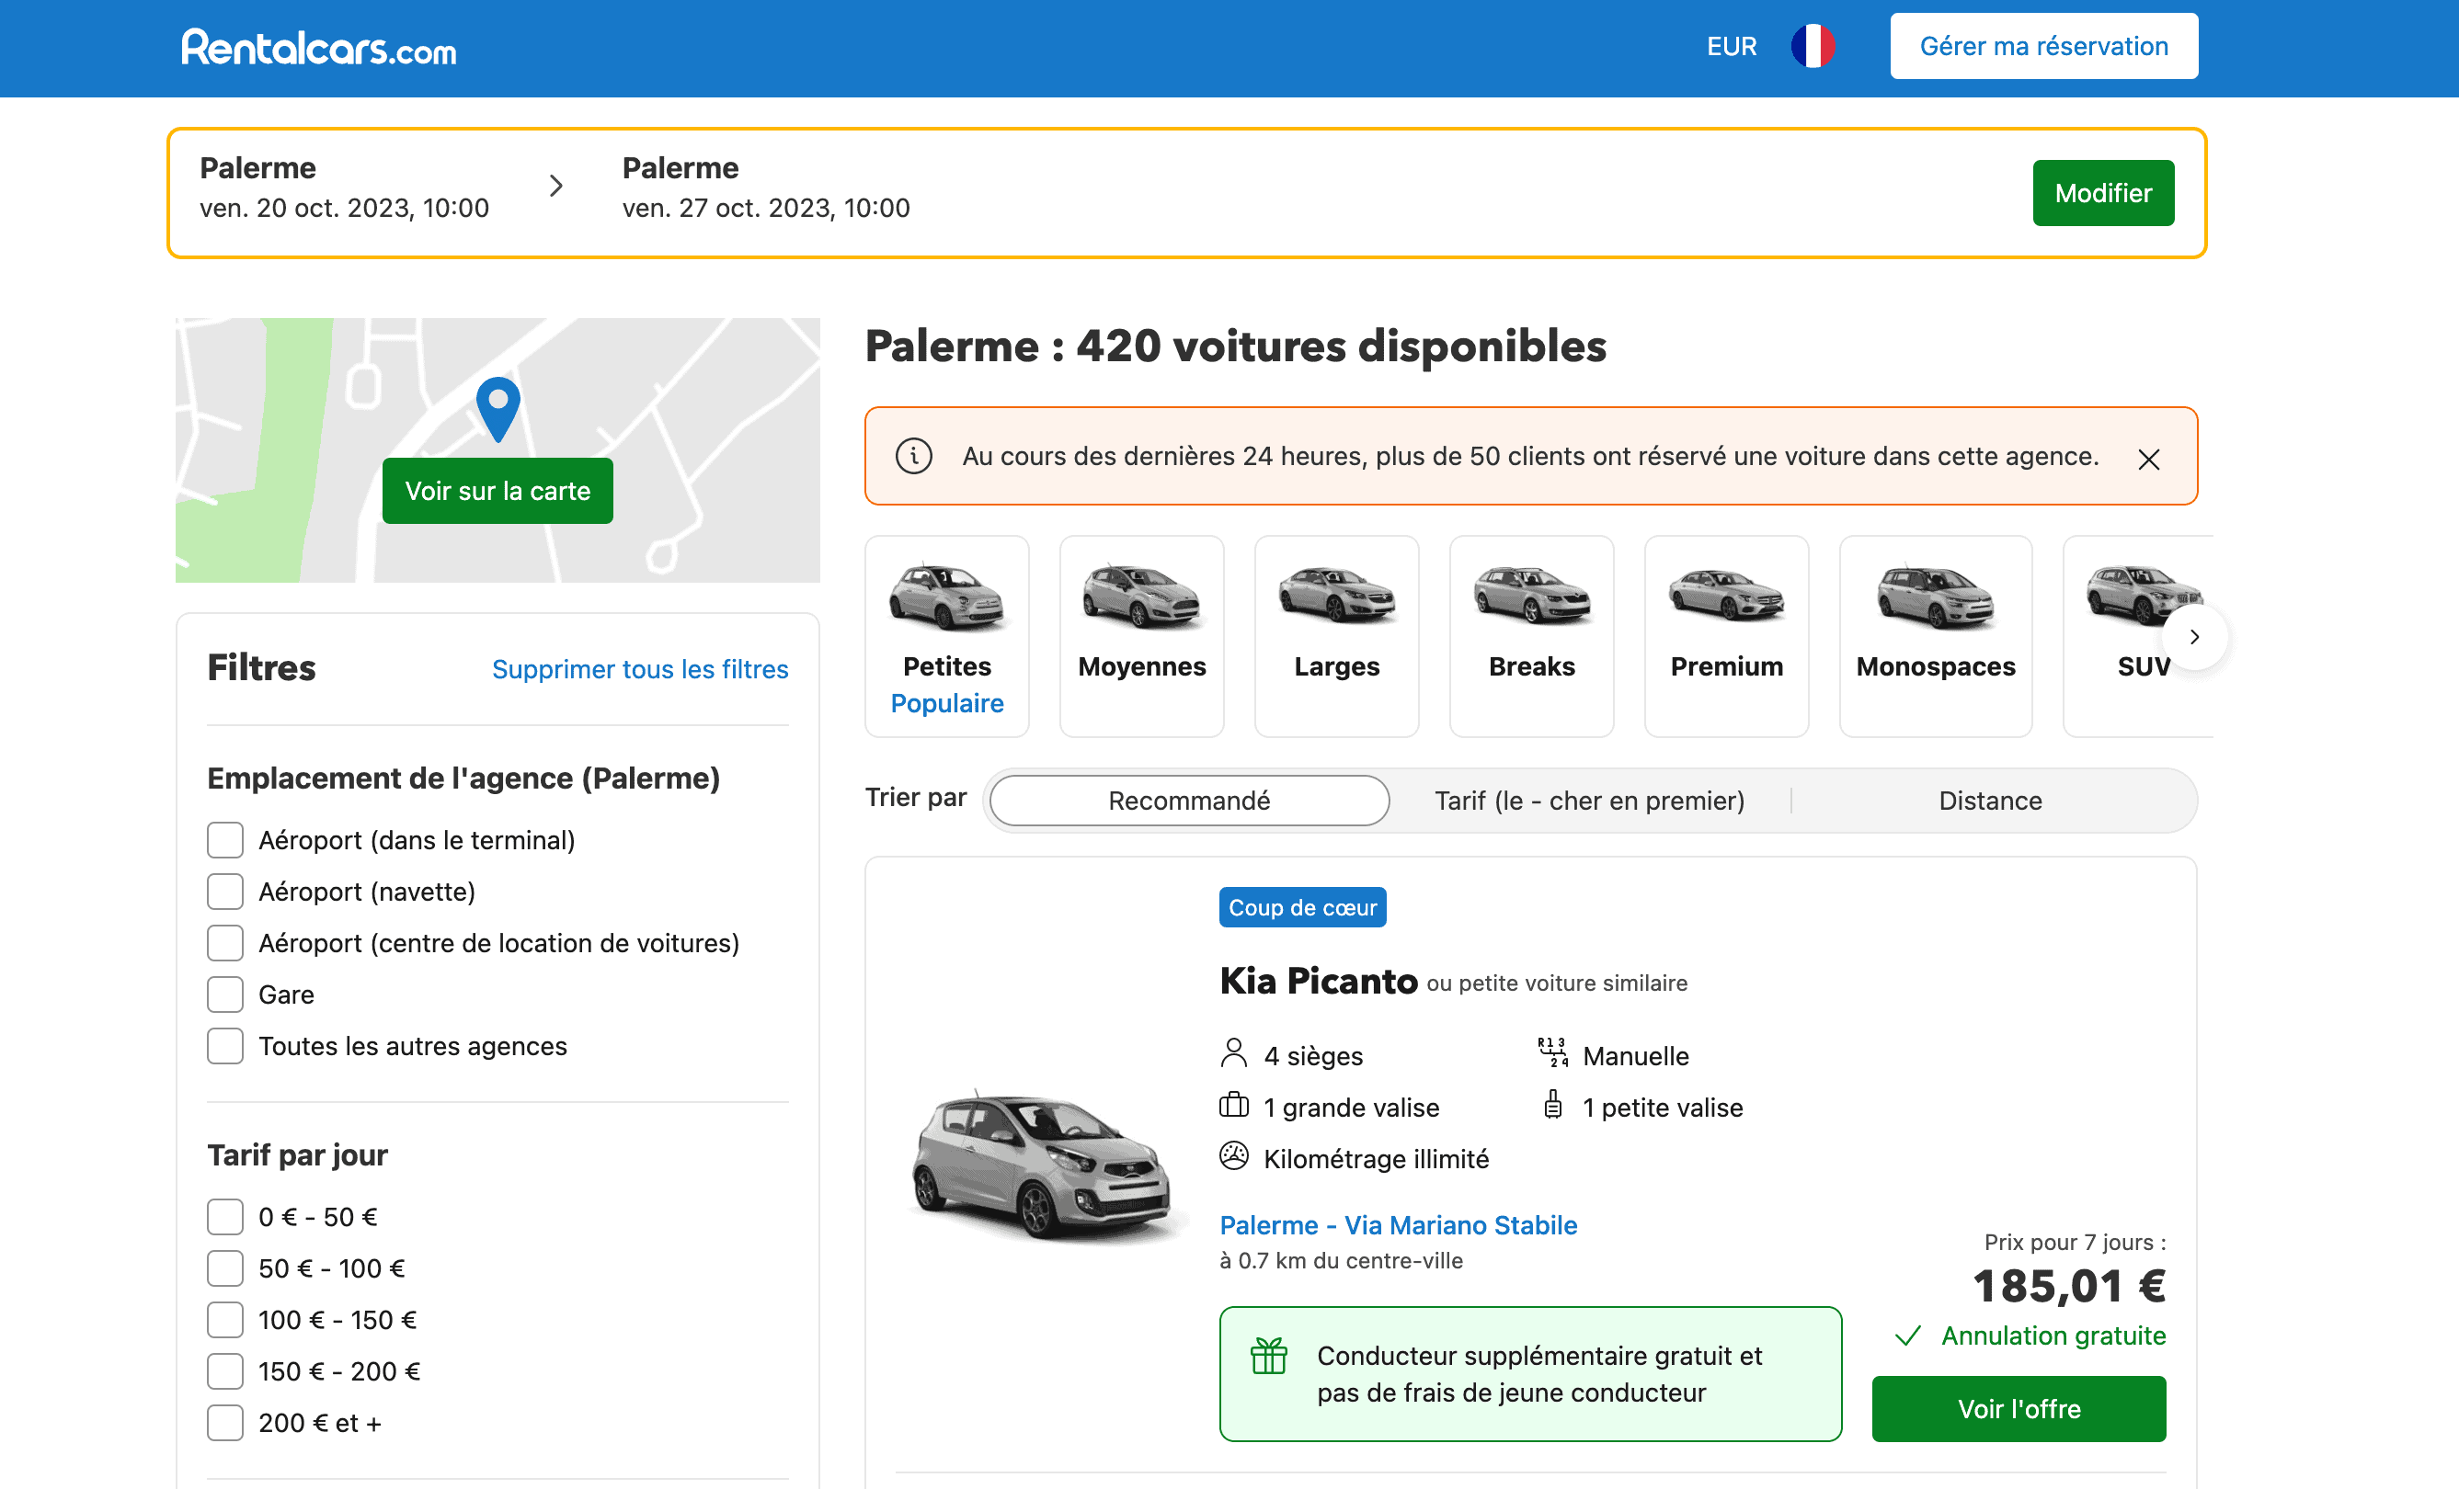Click the Kilométrage illimité text
The height and width of the screenshot is (1489, 2459).
[1375, 1158]
